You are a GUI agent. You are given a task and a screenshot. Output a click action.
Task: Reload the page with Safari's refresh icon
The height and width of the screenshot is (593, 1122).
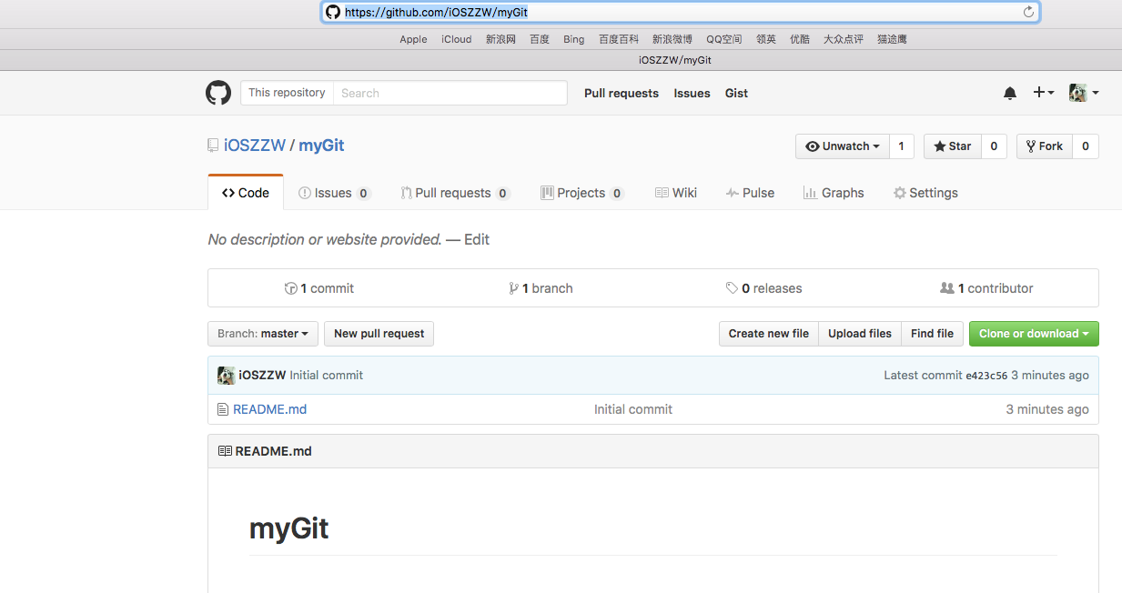[x=1028, y=12]
